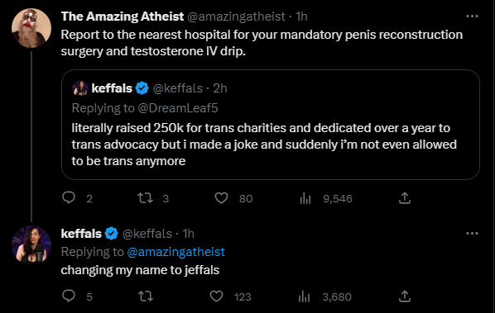Image resolution: width=495 pixels, height=313 pixels.
Task: View analytics showing 9,546 views
Action: [326, 198]
